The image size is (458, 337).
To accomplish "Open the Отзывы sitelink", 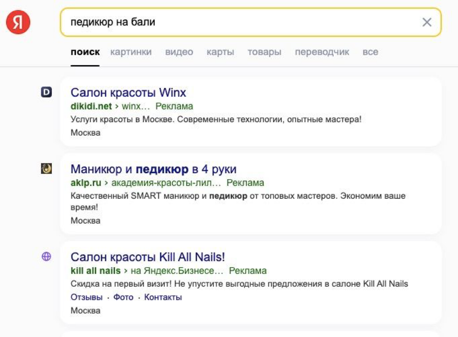I will coord(86,297).
